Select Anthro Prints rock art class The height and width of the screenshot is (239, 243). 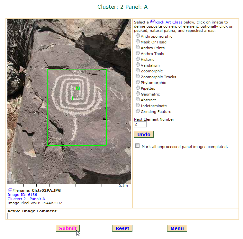click(138, 48)
